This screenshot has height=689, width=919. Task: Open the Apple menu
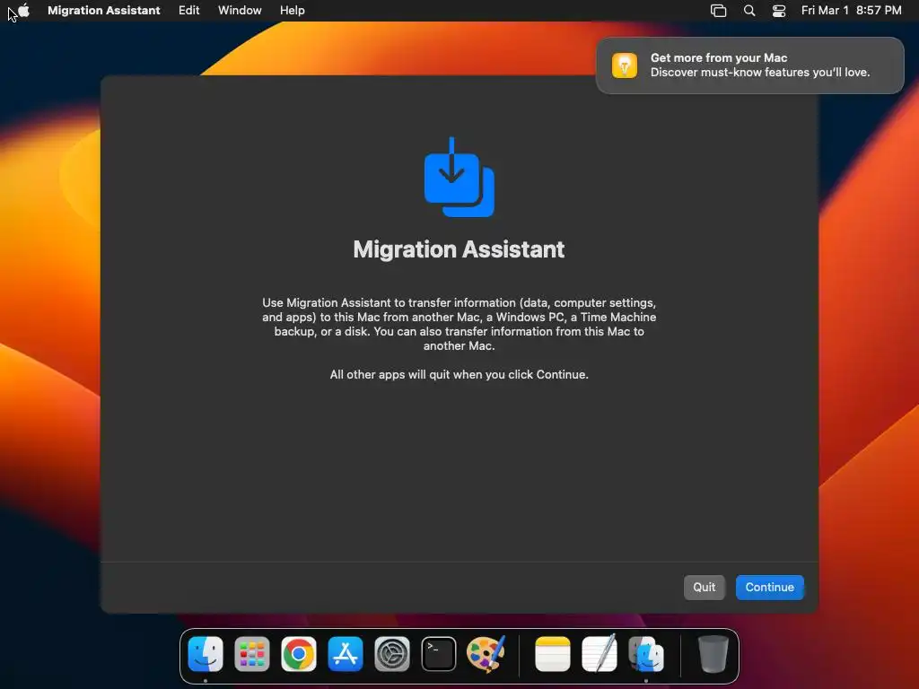[x=23, y=10]
